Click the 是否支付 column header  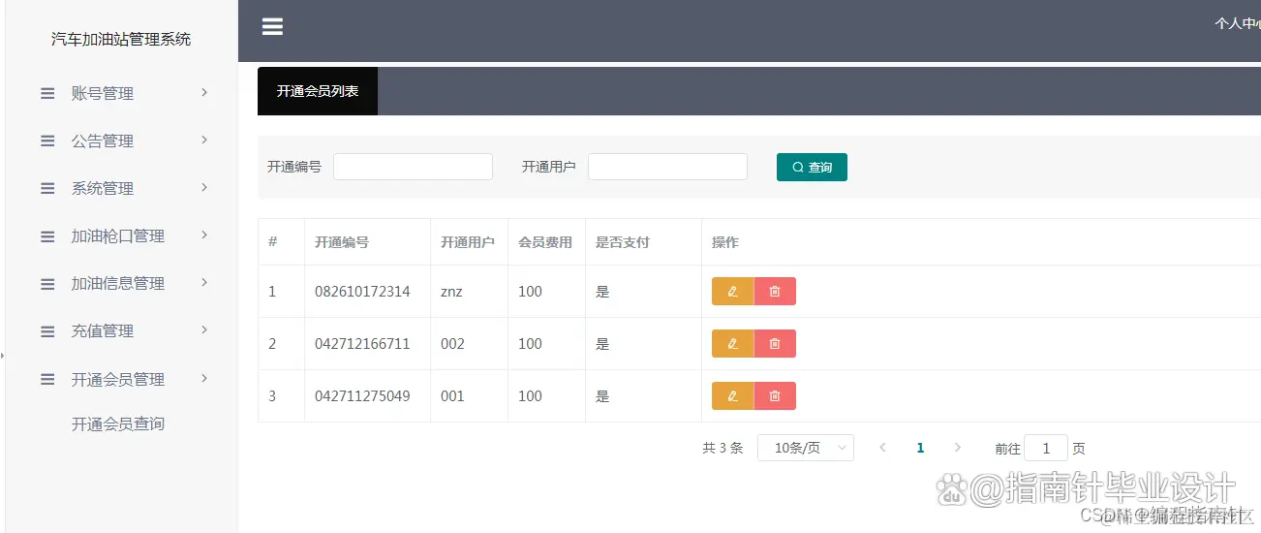tap(623, 242)
